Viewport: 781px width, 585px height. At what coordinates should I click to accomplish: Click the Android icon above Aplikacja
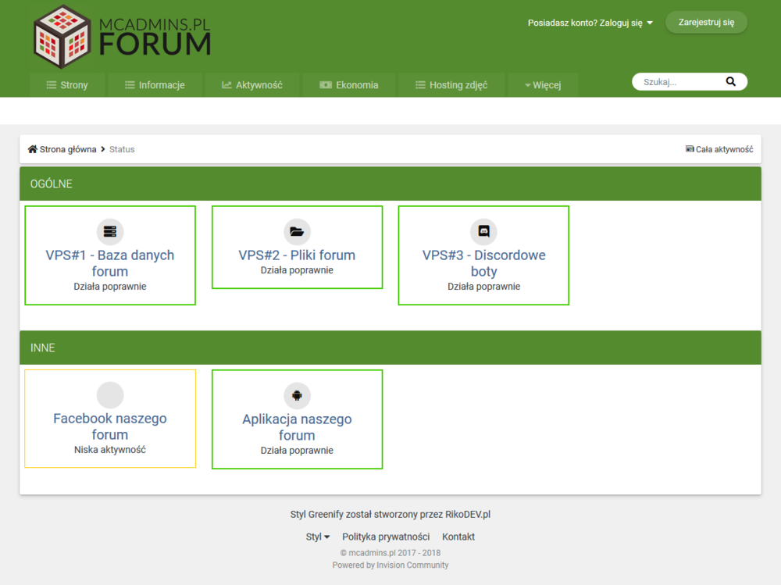[297, 396]
